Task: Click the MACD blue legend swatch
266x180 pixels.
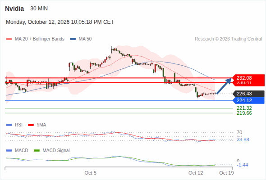Action: point(9,151)
